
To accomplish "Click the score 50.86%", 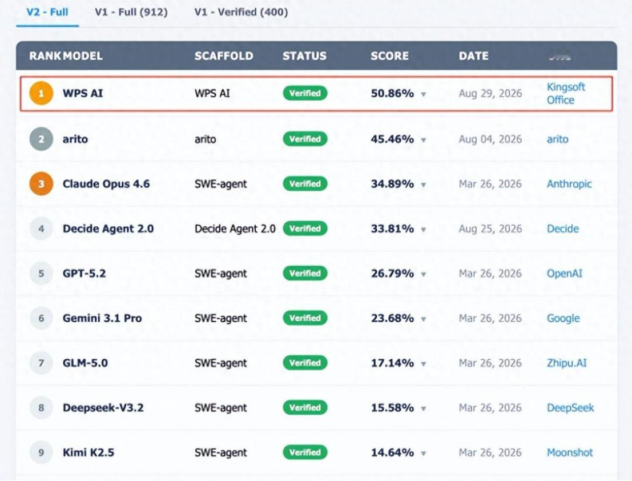I will click(x=392, y=93).
